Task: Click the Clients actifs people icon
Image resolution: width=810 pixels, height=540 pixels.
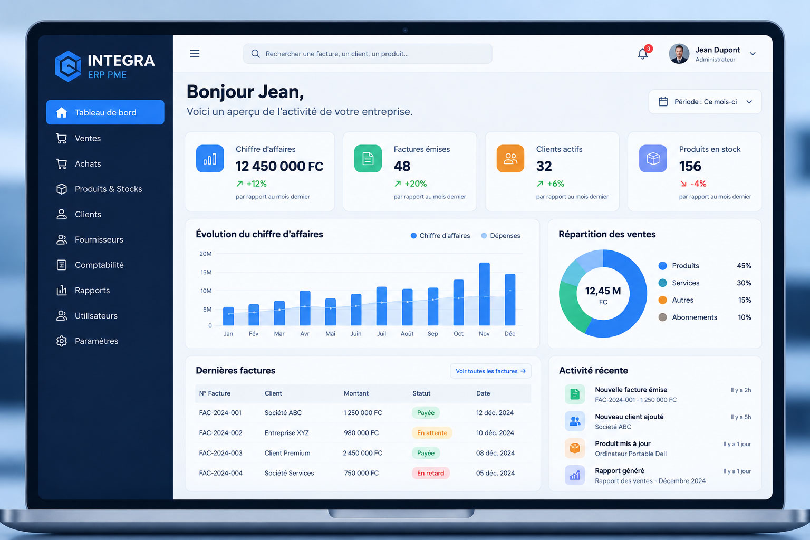Action: pos(510,159)
